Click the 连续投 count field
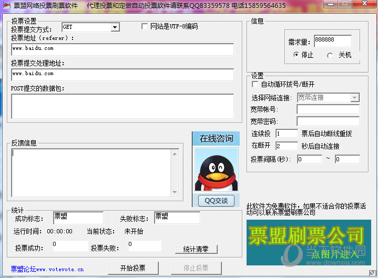Screen dimensions: 378x278 pyautogui.click(x=287, y=133)
